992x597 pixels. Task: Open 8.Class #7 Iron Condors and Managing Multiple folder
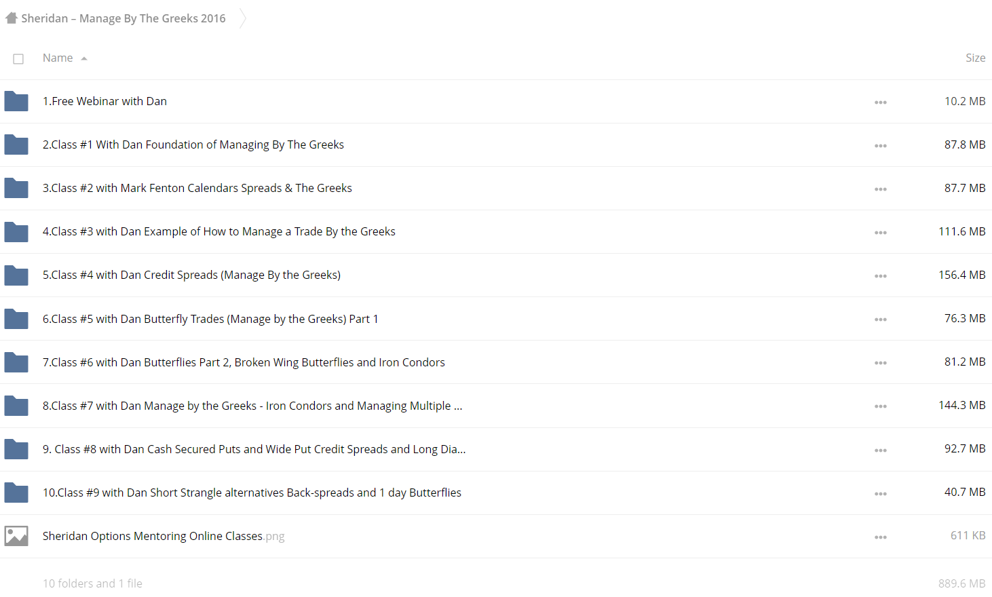252,406
